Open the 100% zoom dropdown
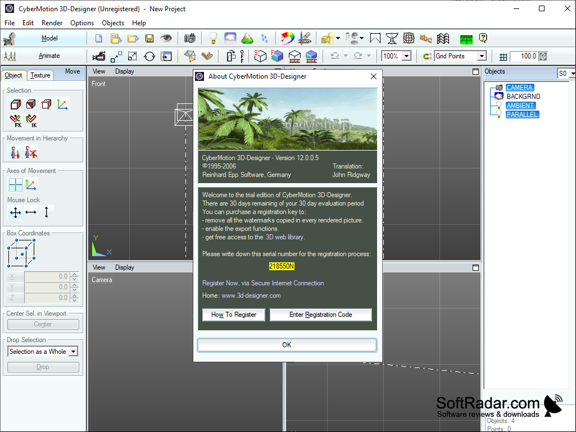This screenshot has width=576, height=432. tap(406, 56)
